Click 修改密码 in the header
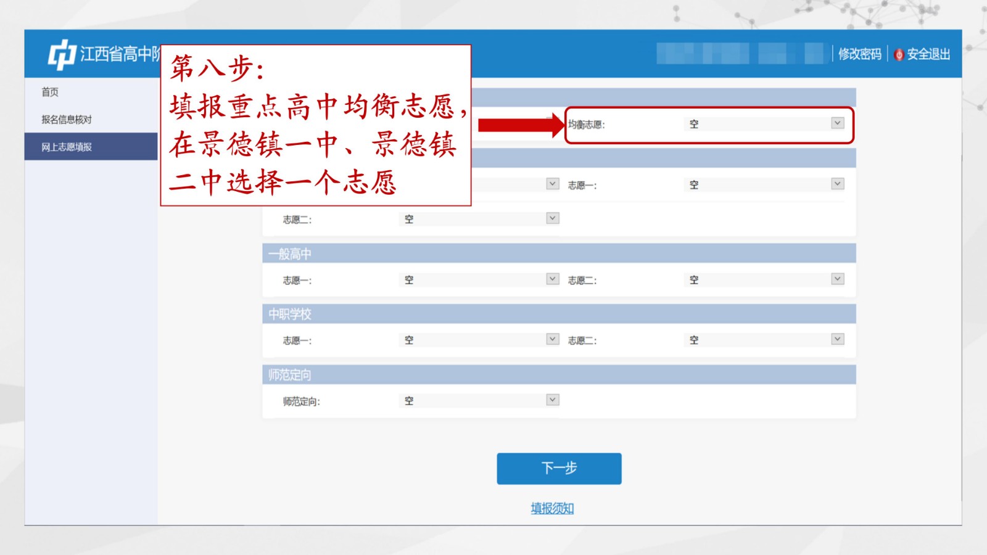The height and width of the screenshot is (555, 987). [859, 54]
